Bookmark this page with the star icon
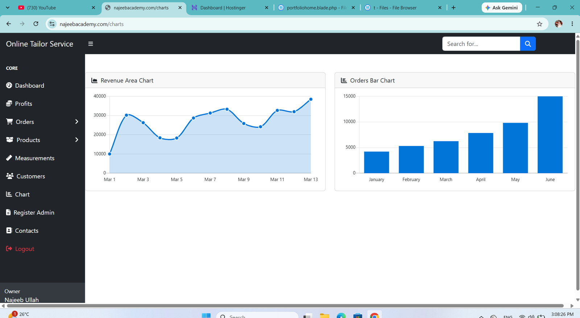 539,24
